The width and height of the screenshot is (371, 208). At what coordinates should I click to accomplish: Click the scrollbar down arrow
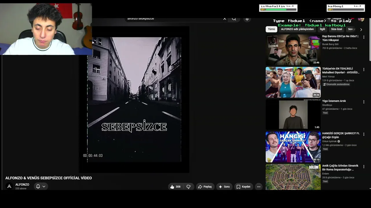(x=370, y=188)
